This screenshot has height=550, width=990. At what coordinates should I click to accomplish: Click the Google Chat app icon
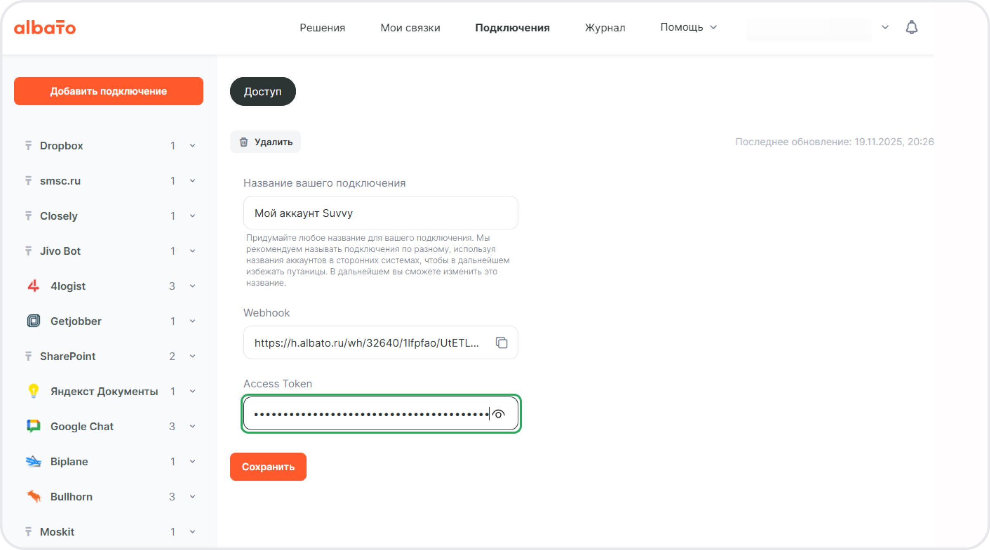click(33, 426)
